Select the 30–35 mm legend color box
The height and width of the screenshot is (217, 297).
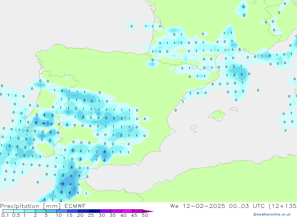[105, 211]
